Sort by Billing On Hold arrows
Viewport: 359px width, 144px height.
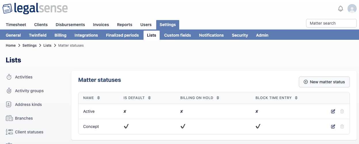218,98
